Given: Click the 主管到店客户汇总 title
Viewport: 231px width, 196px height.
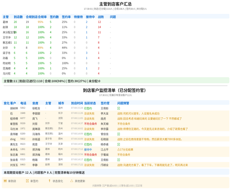Looking at the screenshot, I should [x=115, y=4].
